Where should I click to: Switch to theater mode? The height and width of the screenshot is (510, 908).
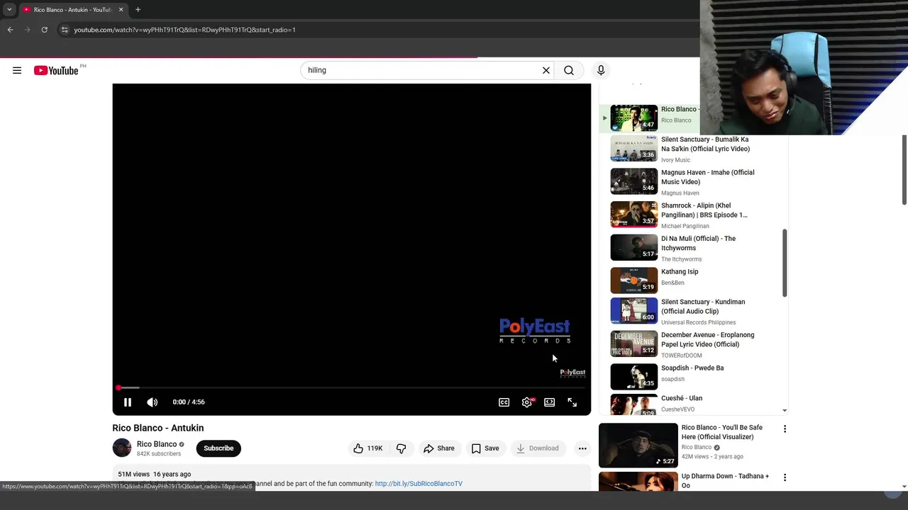(549, 402)
